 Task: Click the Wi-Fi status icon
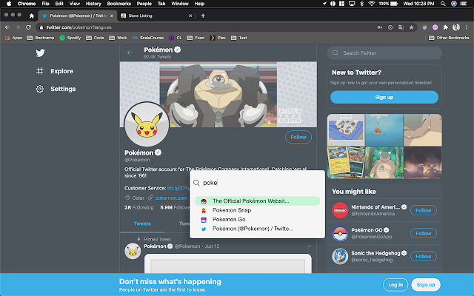point(372,4)
